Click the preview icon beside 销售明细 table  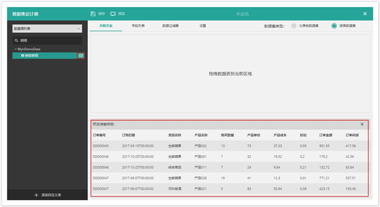81,56
